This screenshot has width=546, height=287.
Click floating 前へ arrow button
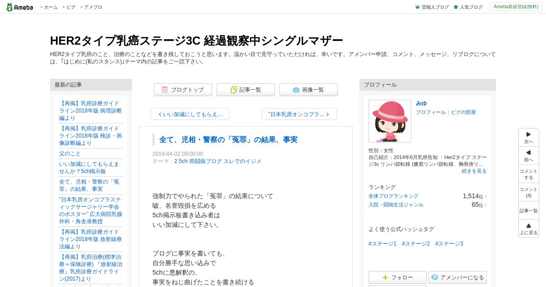[529, 156]
